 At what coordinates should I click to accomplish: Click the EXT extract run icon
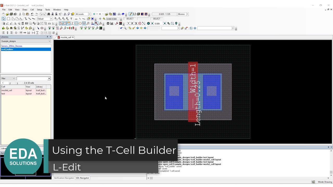(53, 28)
